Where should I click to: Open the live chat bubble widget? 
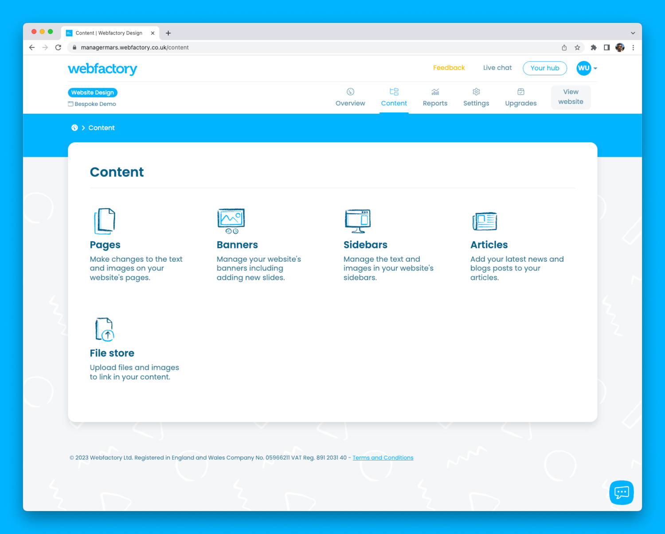pos(621,492)
